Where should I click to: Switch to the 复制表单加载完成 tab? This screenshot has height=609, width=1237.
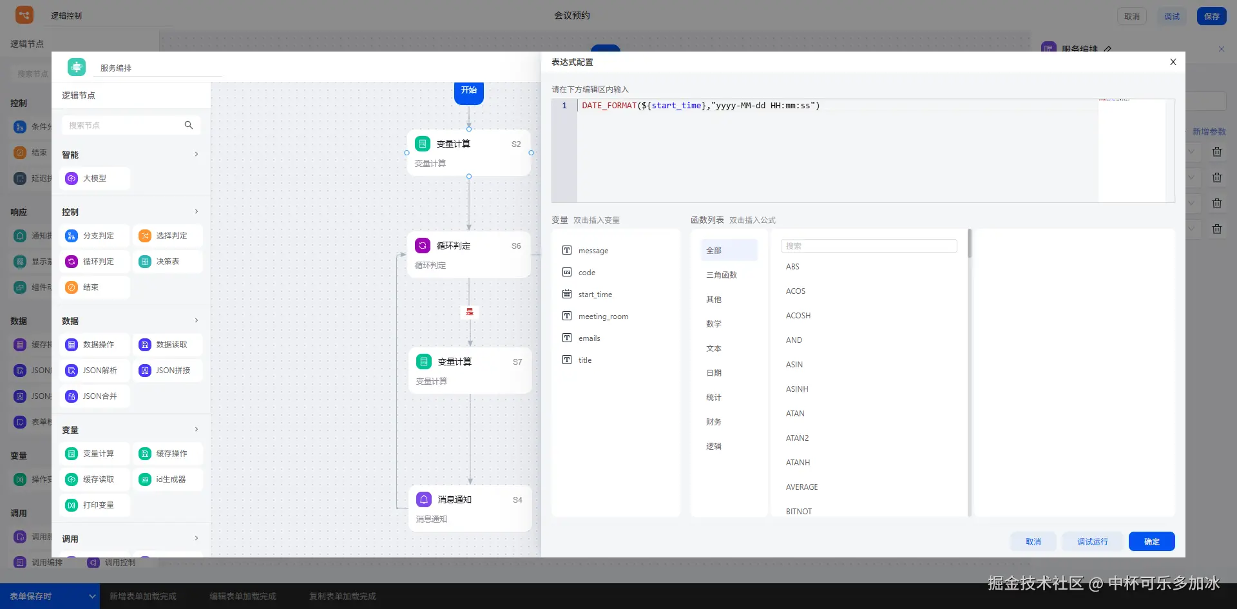343,597
